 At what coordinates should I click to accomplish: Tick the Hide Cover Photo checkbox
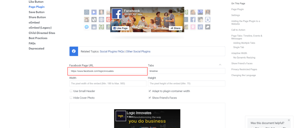coord(71,98)
